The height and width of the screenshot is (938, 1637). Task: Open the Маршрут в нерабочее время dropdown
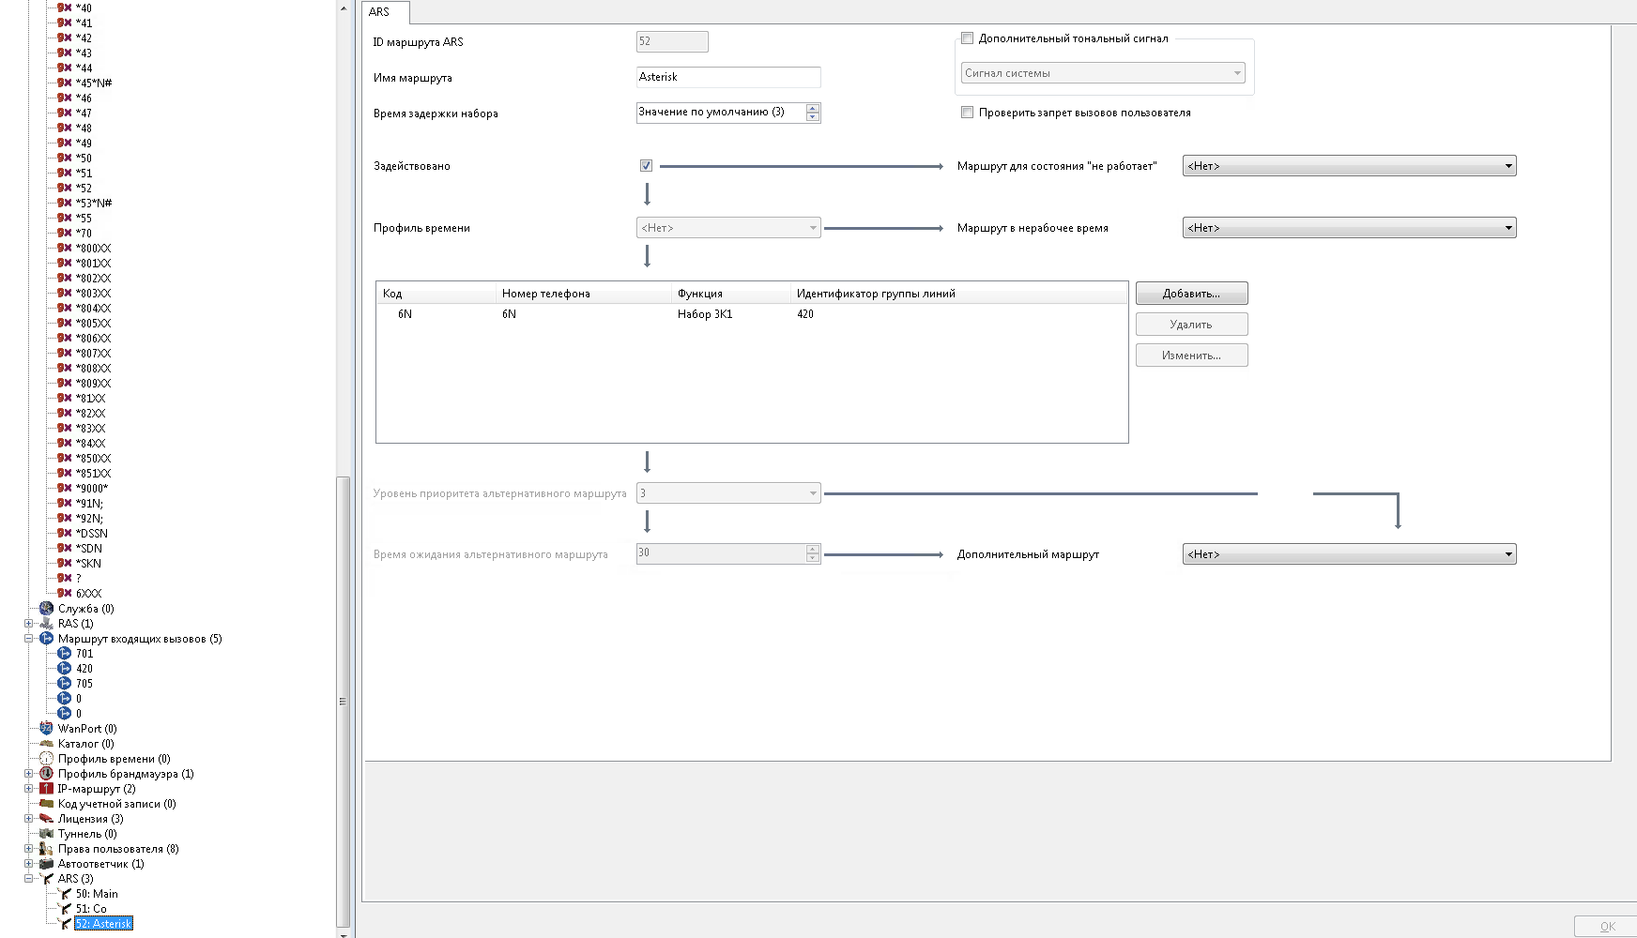[1349, 228]
